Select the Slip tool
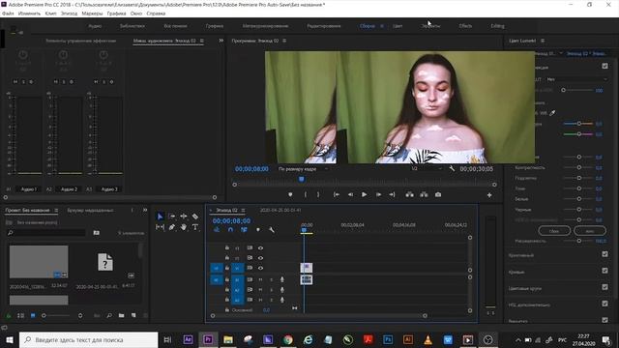Screen dimensions: 619x348 coord(160,227)
